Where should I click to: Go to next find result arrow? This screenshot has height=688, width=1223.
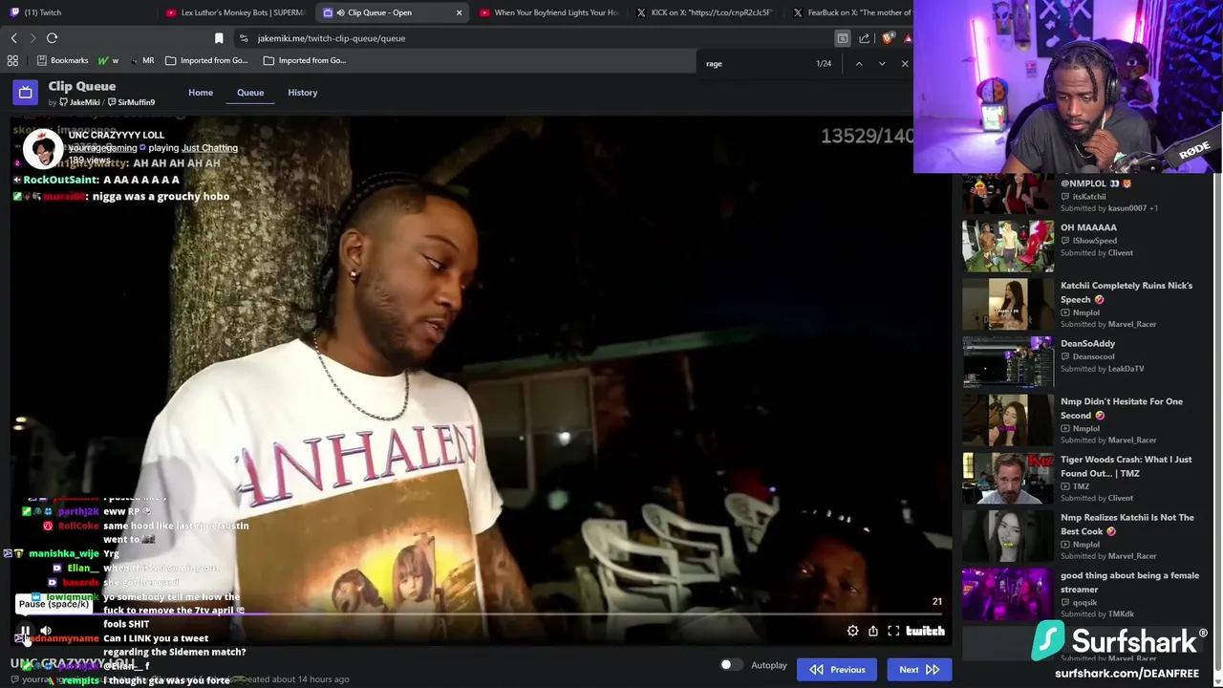point(882,64)
